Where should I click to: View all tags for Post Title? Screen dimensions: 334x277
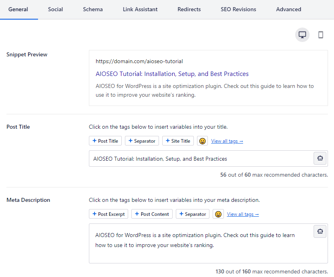pyautogui.click(x=227, y=141)
